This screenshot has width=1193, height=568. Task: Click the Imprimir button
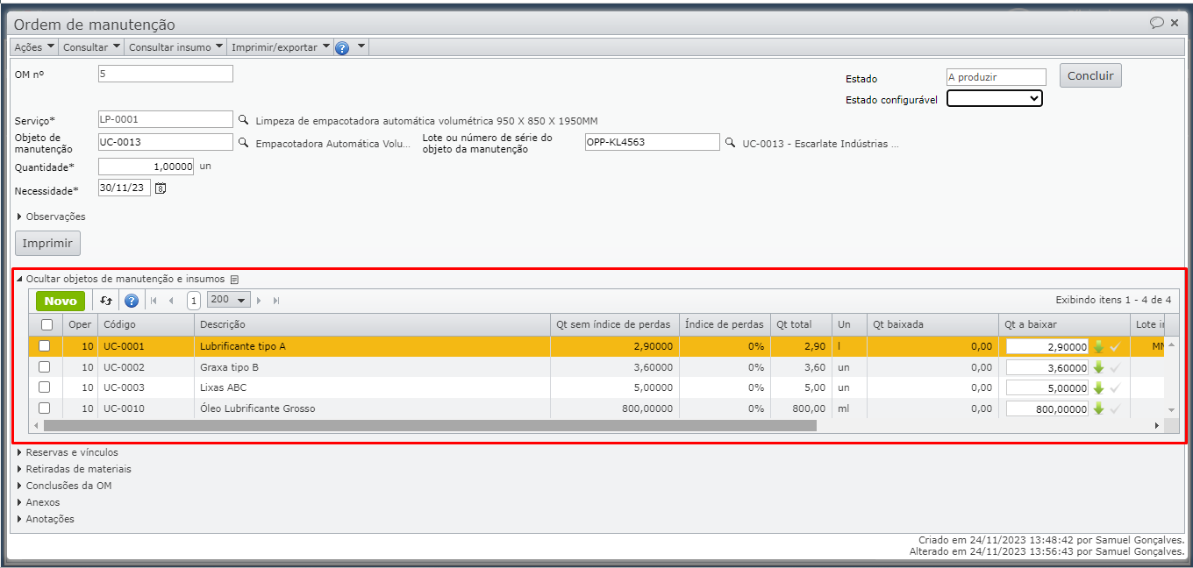(x=48, y=243)
